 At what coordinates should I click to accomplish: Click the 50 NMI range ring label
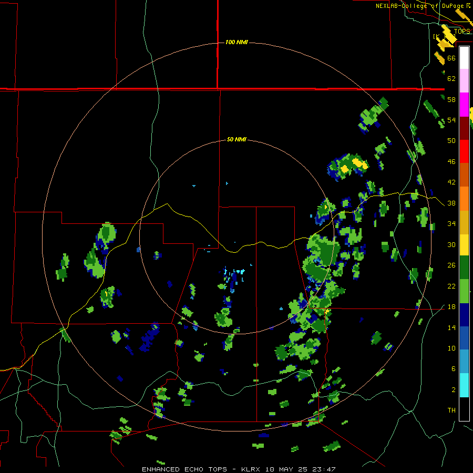(x=236, y=139)
